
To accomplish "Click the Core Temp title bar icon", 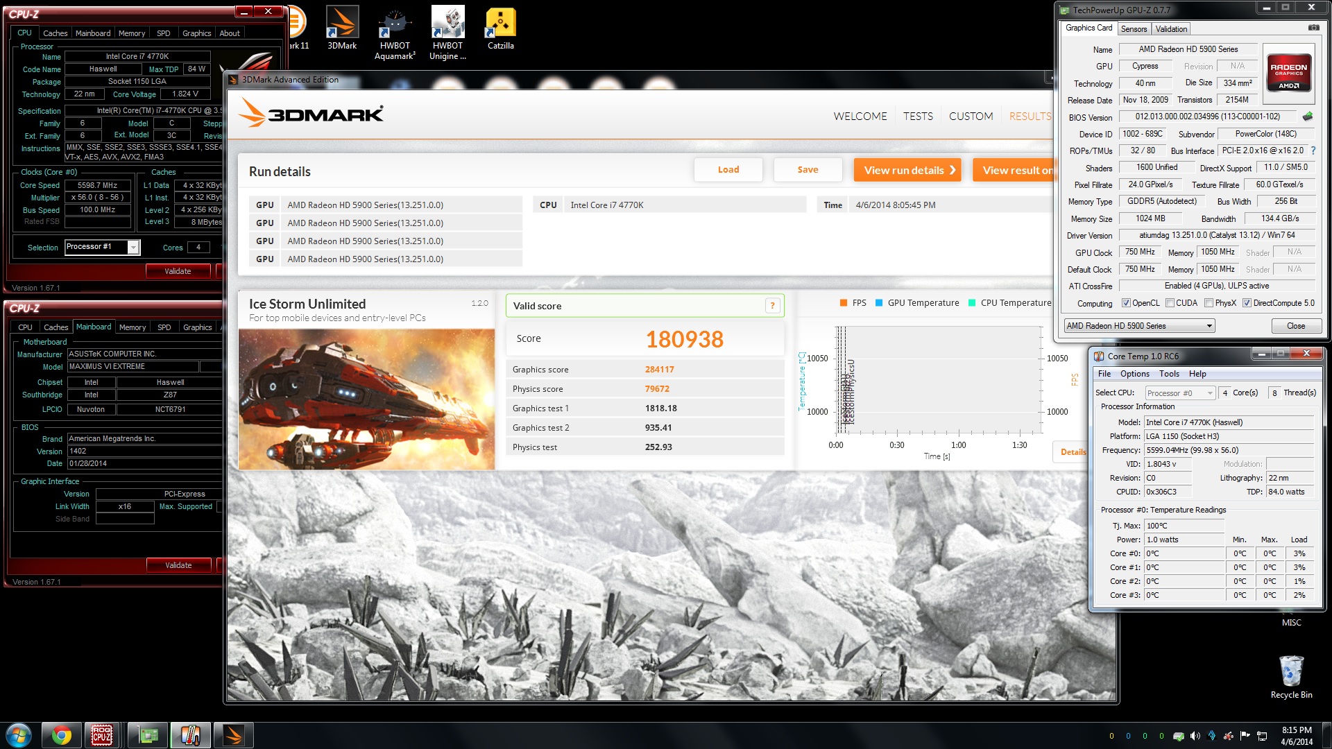I will tap(1099, 356).
